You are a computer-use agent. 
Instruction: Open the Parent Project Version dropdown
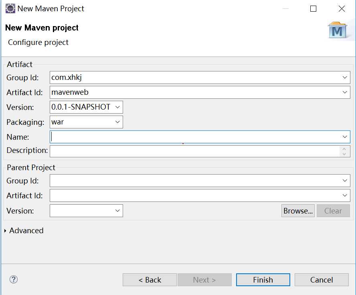(117, 211)
